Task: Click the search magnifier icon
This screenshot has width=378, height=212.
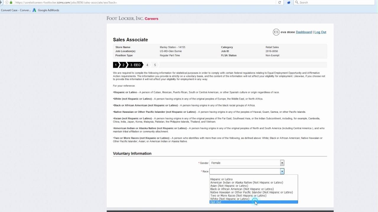Action: tap(296, 2)
